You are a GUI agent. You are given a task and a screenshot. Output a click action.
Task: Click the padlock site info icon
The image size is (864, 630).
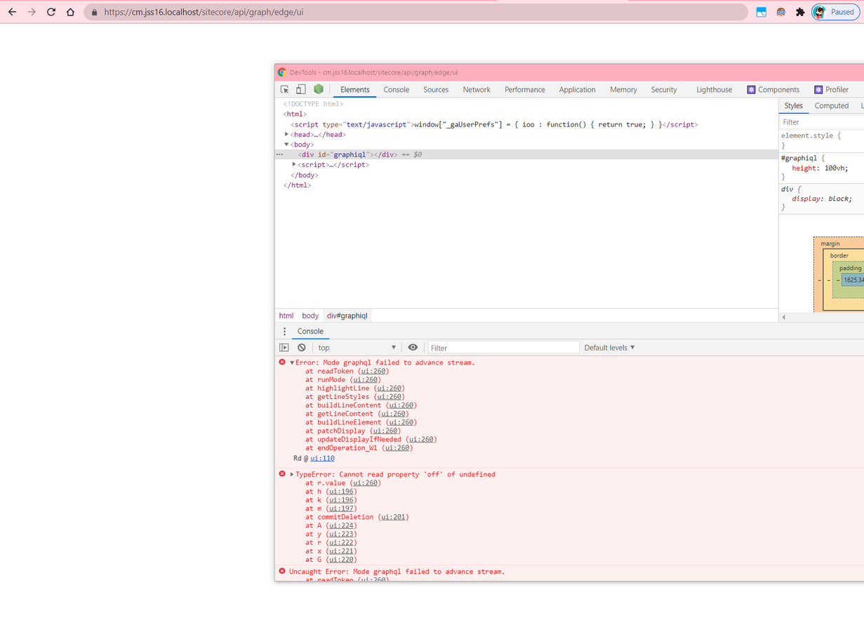[x=94, y=12]
